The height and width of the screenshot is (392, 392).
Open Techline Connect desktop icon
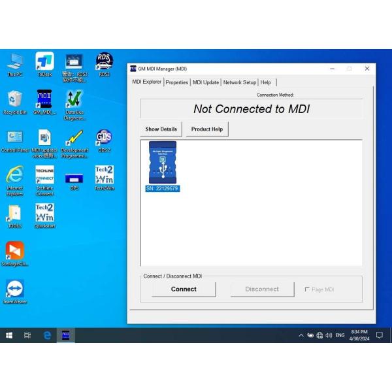tap(44, 177)
